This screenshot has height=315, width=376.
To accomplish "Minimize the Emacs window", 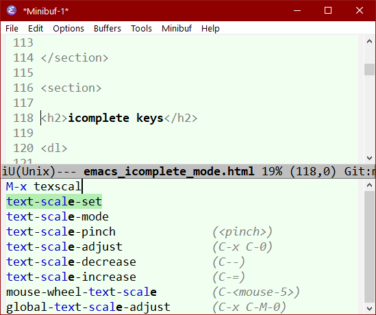I will tap(297, 10).
